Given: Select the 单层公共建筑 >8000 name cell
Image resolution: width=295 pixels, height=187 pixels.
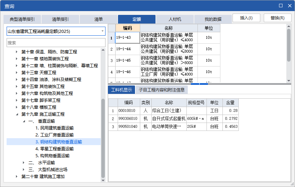Looking at the screenshot, I should click(169, 61).
